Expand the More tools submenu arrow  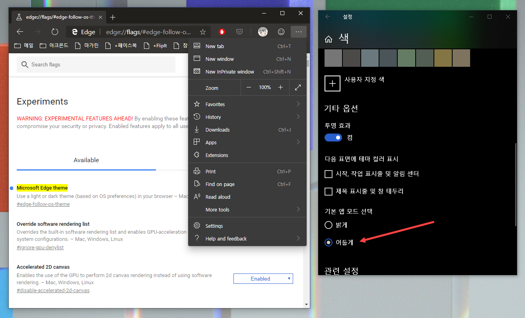point(298,209)
